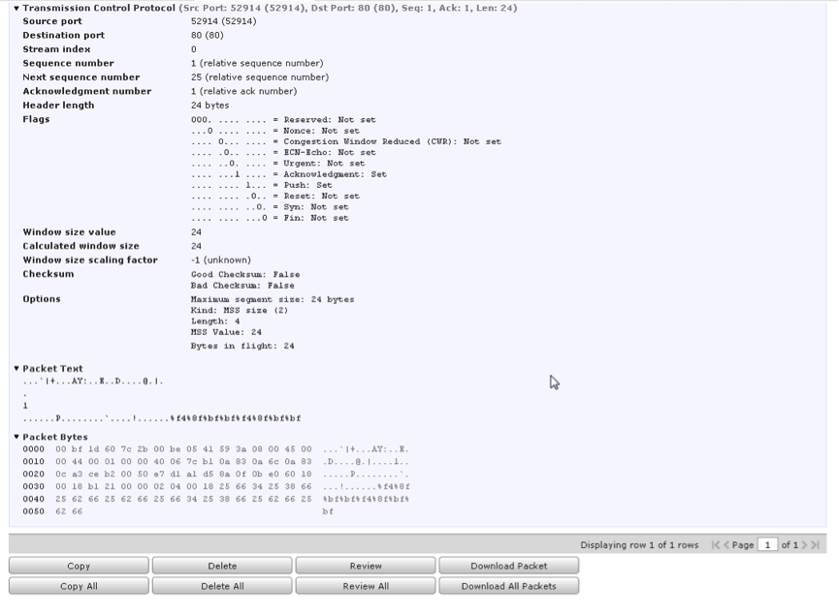Select the ECN-Echo: Not set flag line
This screenshot has height=616, width=839.
click(283, 152)
